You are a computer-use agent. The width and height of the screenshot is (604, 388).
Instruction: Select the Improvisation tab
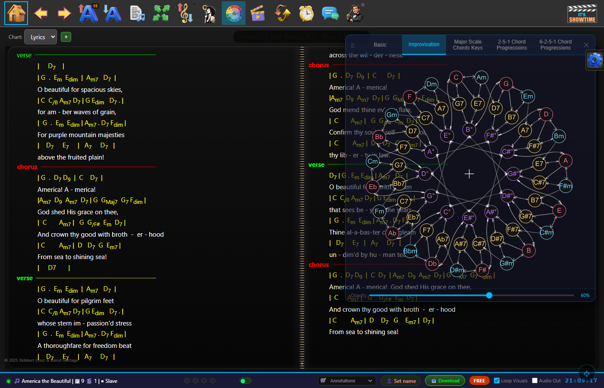[424, 45]
